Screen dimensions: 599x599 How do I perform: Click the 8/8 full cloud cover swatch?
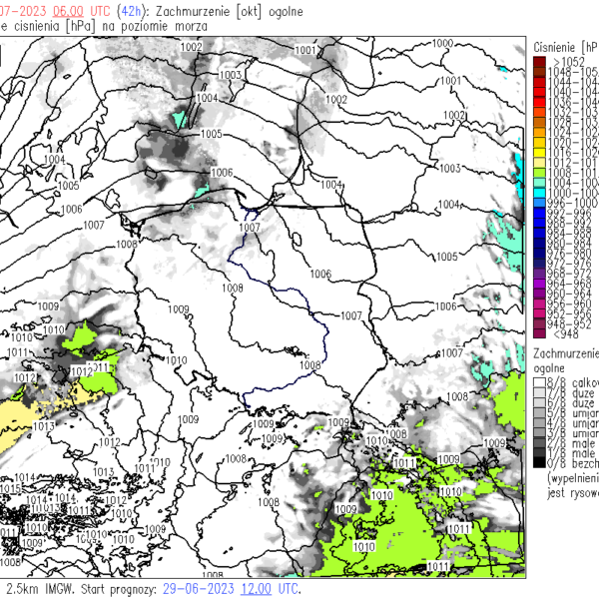(x=539, y=381)
